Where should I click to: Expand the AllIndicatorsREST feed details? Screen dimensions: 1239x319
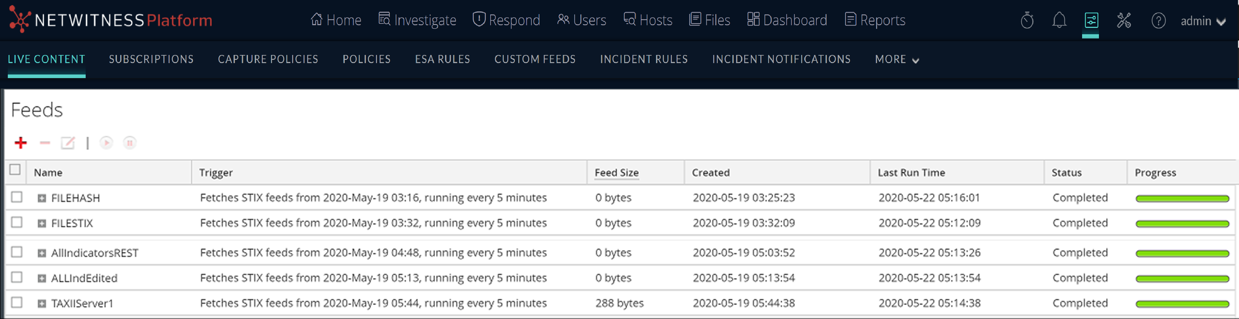click(42, 253)
